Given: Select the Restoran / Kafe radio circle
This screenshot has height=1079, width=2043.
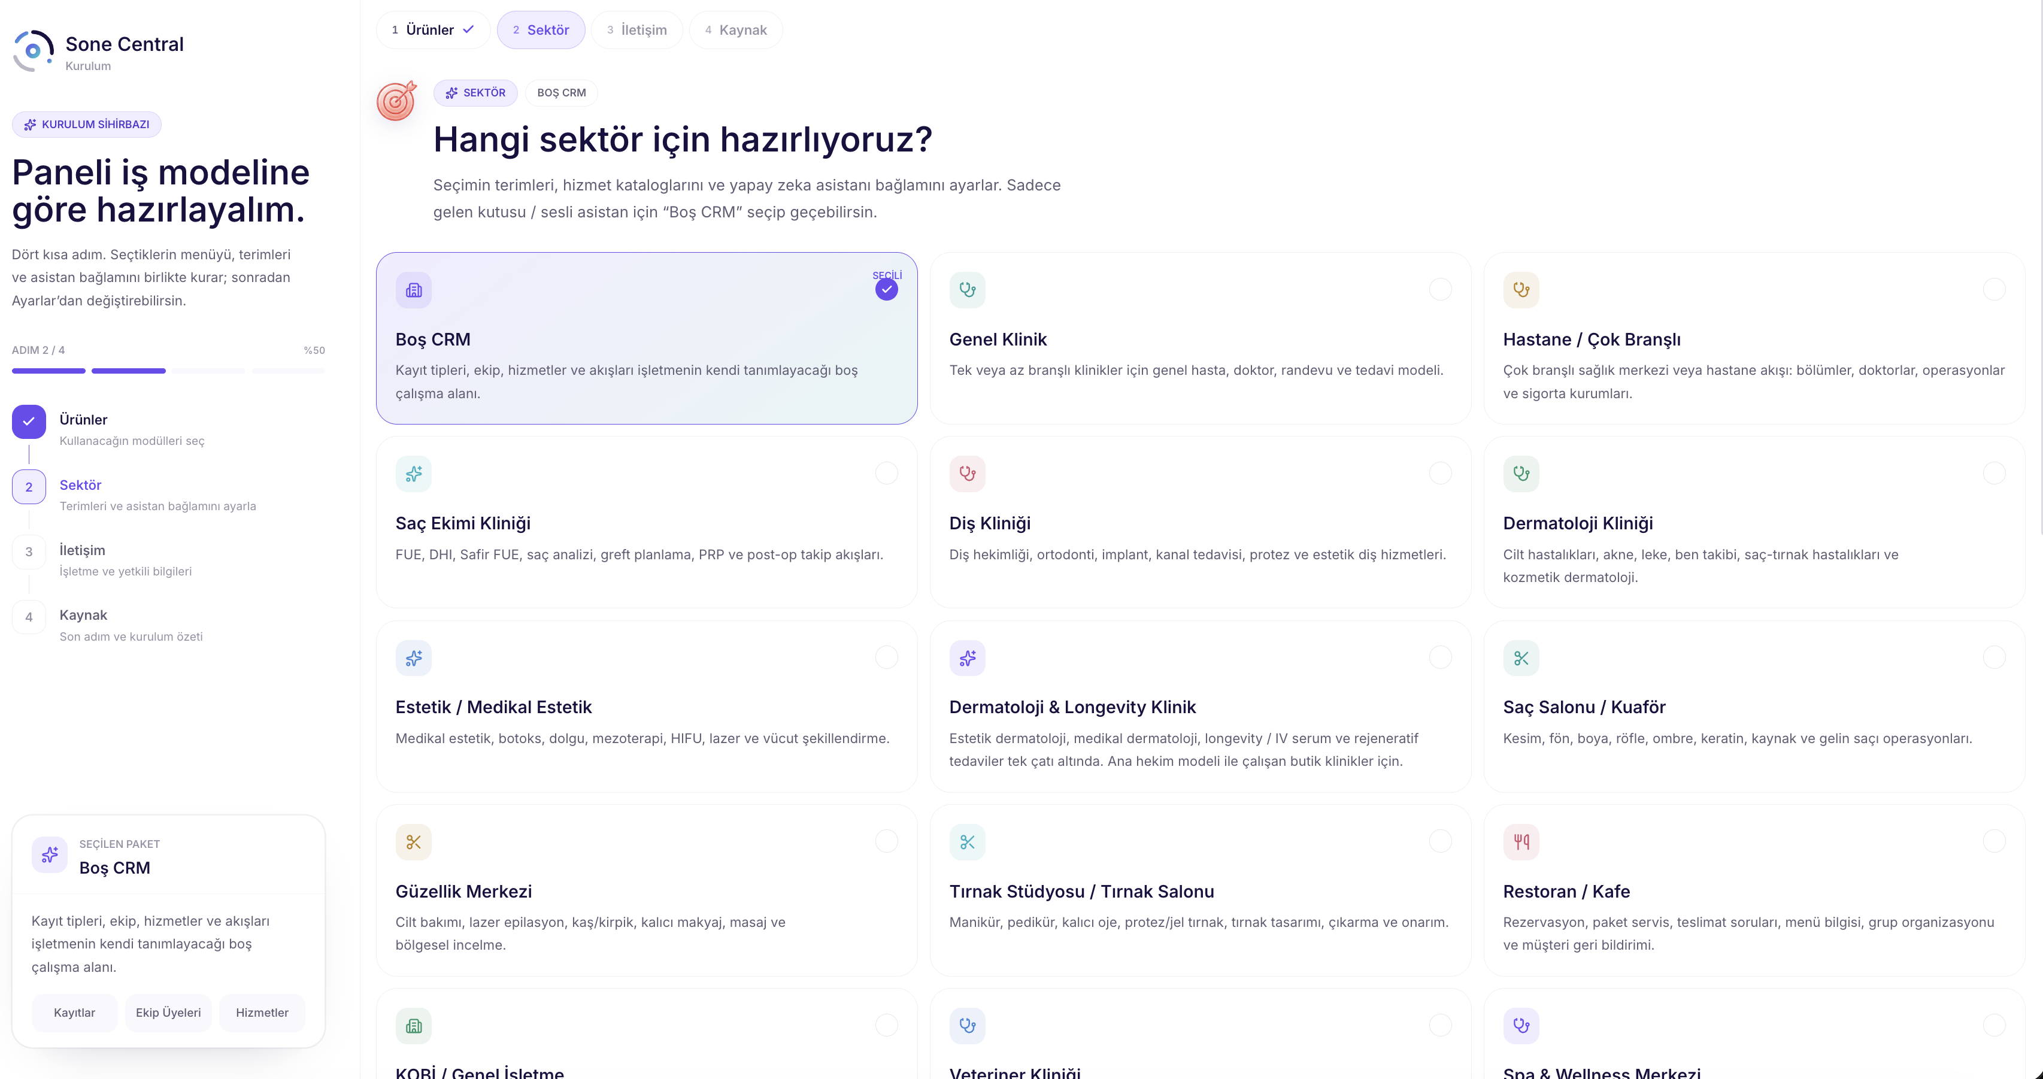Looking at the screenshot, I should click(x=1994, y=842).
